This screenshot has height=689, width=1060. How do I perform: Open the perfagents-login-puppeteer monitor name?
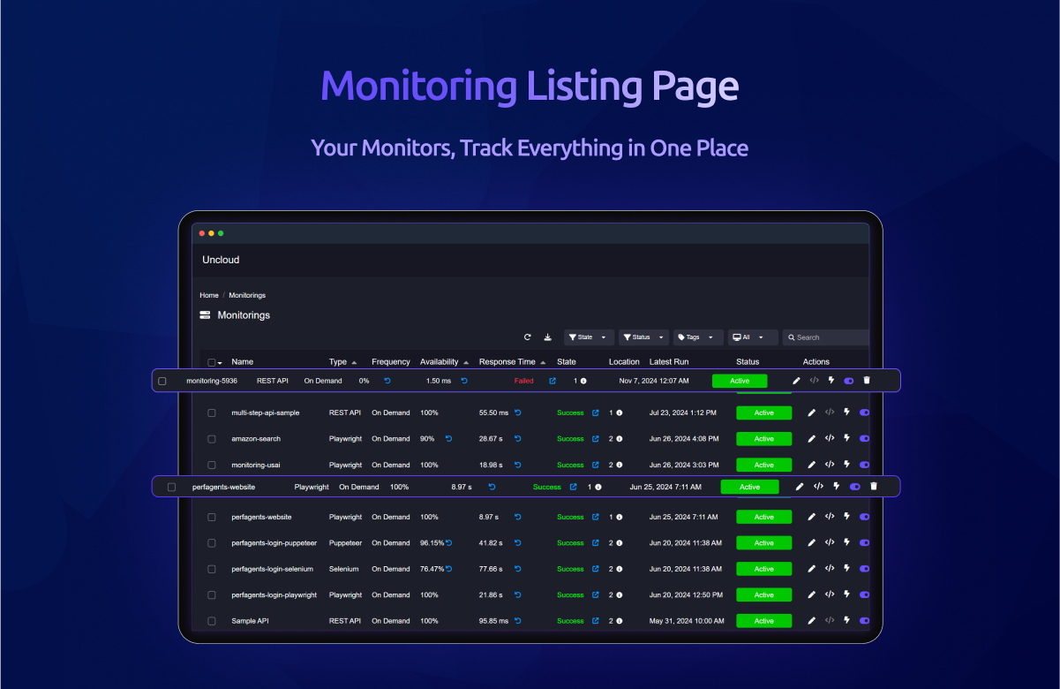273,542
